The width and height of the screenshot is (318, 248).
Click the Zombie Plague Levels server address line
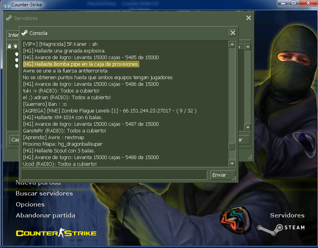(x=110, y=111)
